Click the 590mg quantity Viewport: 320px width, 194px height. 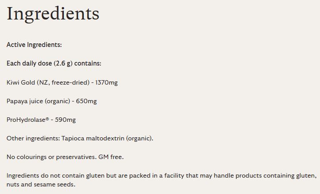[x=66, y=120]
